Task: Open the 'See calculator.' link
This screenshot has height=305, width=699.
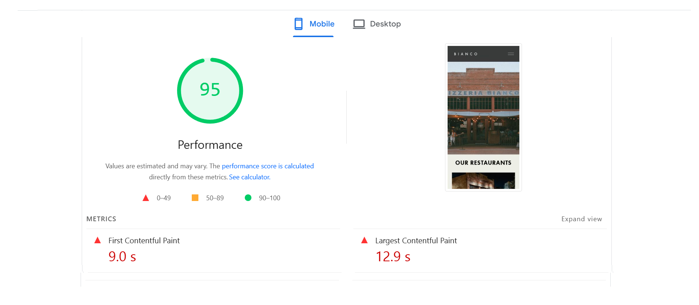Action: (250, 177)
